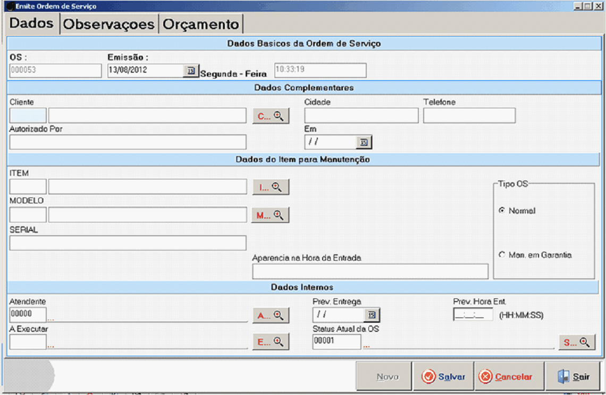Select the Normal OS type option
This screenshot has height=395, width=606.
(502, 211)
